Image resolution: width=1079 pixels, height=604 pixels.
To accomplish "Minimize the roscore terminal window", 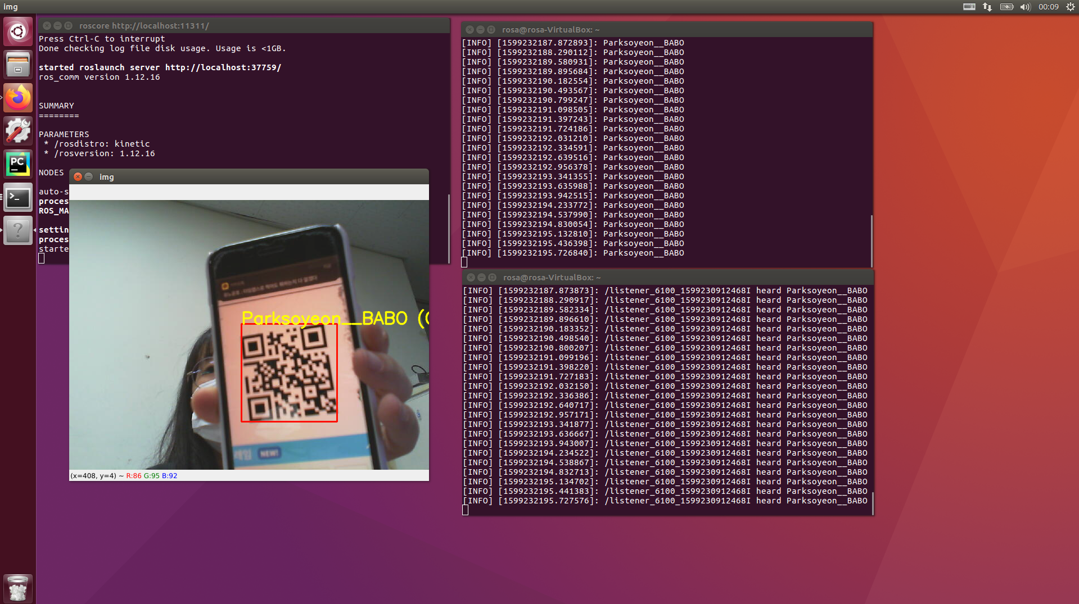I will [57, 26].
